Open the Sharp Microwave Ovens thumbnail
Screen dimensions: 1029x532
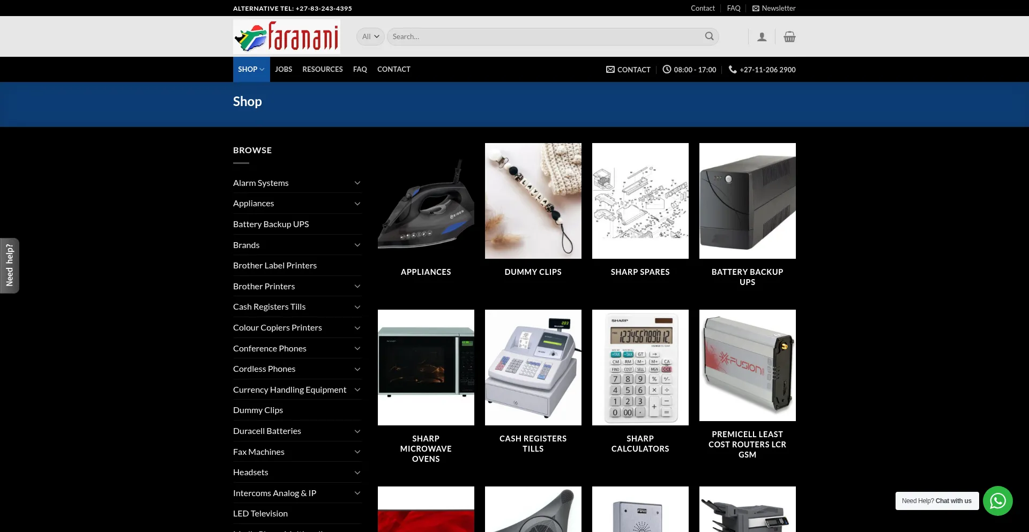pos(426,368)
